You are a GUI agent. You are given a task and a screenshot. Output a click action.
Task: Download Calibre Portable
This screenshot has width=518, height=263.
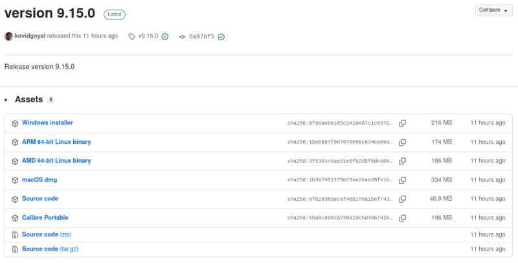(45, 218)
